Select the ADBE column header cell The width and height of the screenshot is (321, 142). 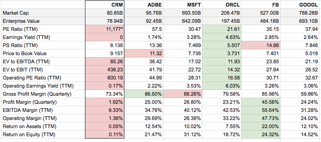(x=144, y=5)
